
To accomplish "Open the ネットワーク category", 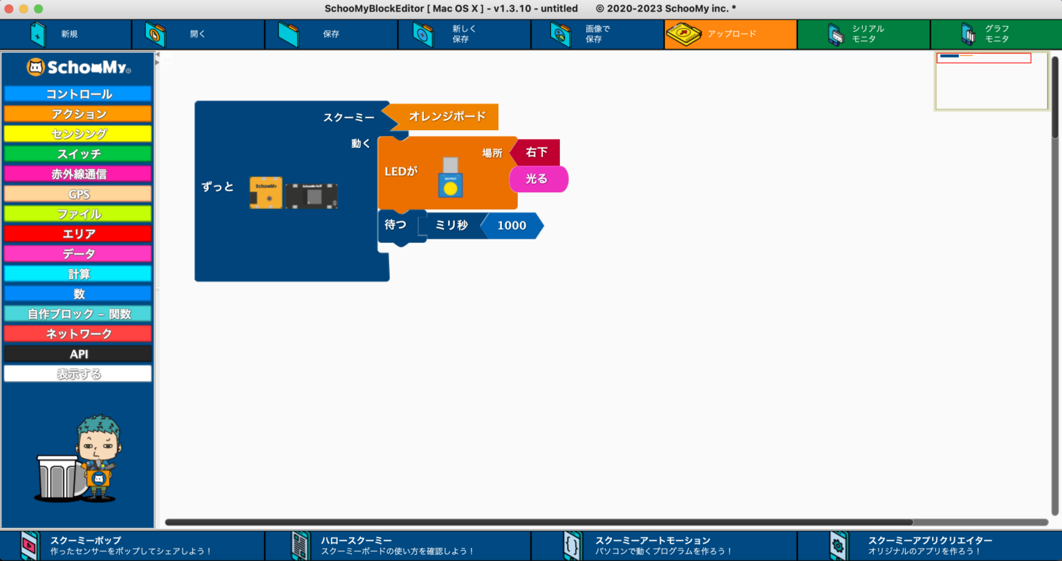I will (77, 334).
